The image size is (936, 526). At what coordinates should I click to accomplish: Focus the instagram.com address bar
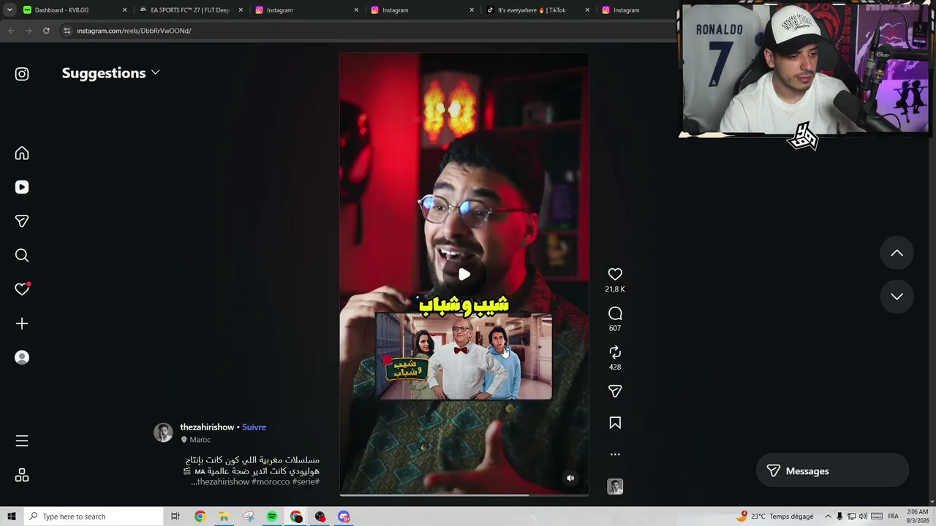tap(366, 31)
